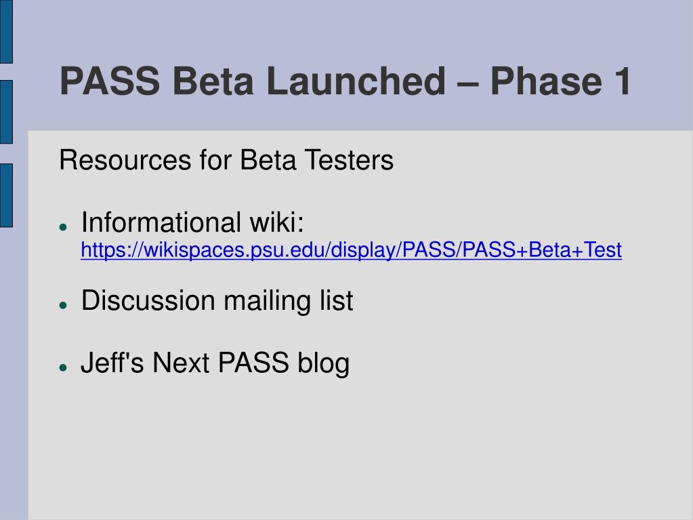Click the lavender header area above title
693x520 pixels.
pos(354,28)
